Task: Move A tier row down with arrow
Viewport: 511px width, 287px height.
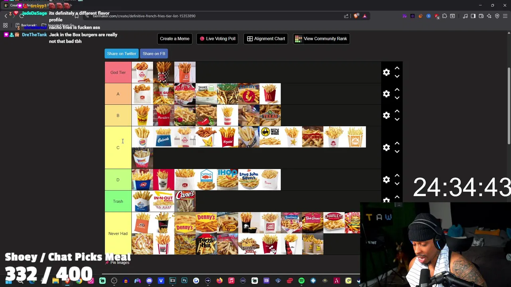Action: click(x=397, y=98)
